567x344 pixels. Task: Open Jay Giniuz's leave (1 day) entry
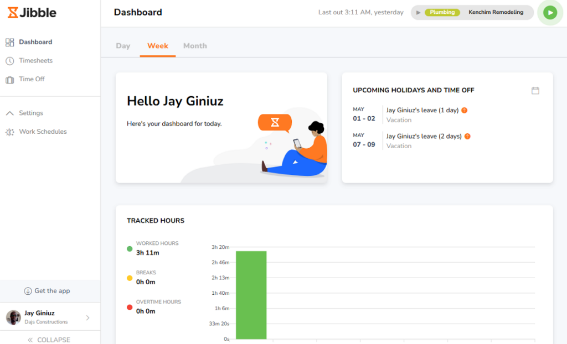422,110
